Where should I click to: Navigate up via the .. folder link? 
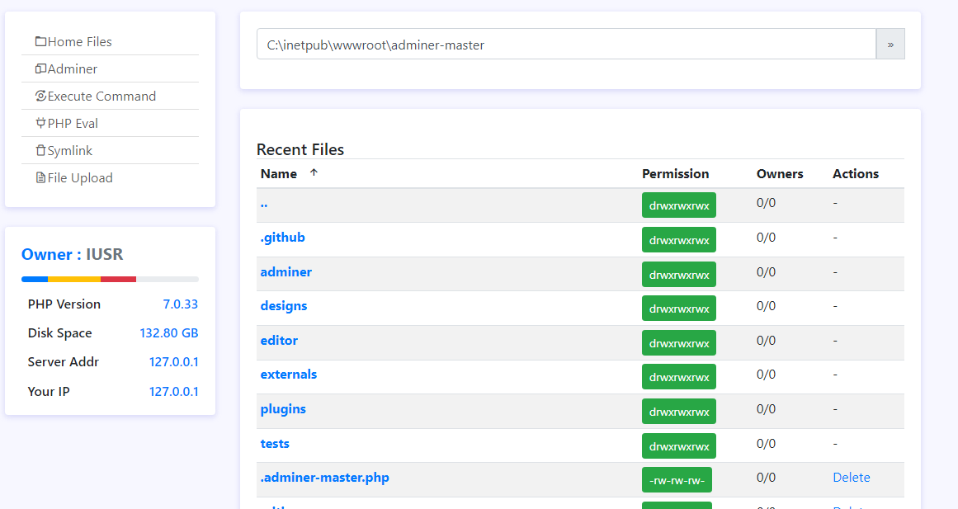click(x=264, y=204)
